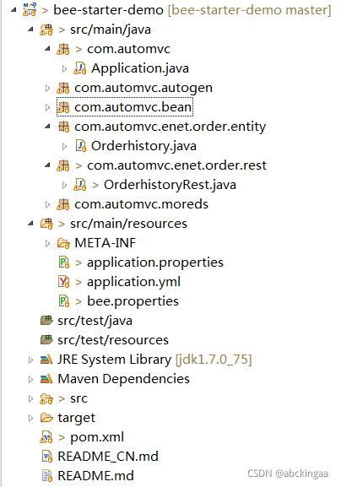The image size is (341, 487).
Task: Expand the JRE System Library node
Action: point(30,360)
